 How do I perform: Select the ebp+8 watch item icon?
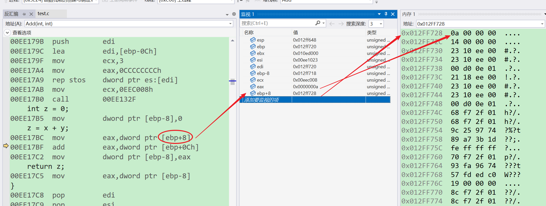coord(253,93)
